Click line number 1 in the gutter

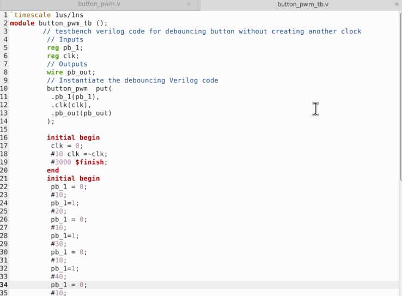coord(5,15)
